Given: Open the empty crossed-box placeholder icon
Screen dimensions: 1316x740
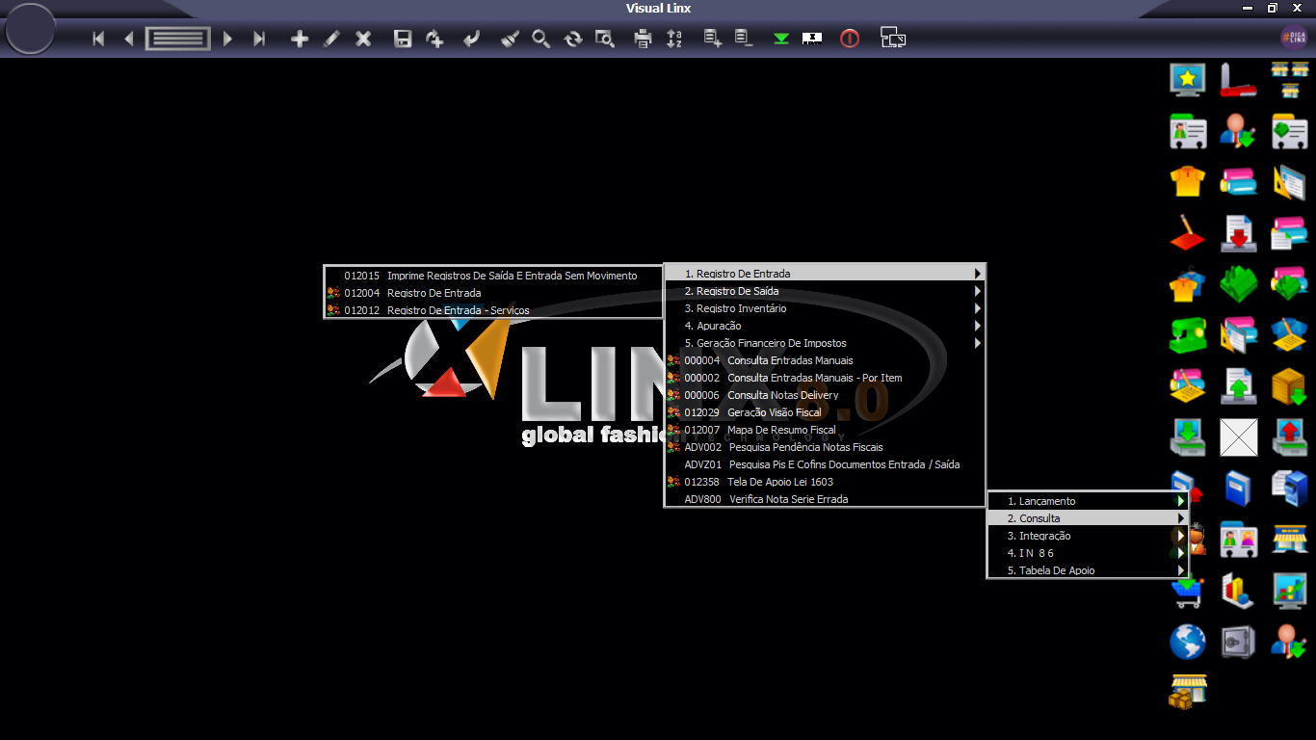Looking at the screenshot, I should [x=1238, y=436].
